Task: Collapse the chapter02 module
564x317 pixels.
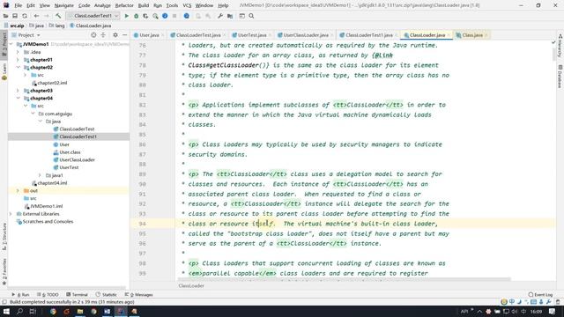Action: (x=18, y=67)
